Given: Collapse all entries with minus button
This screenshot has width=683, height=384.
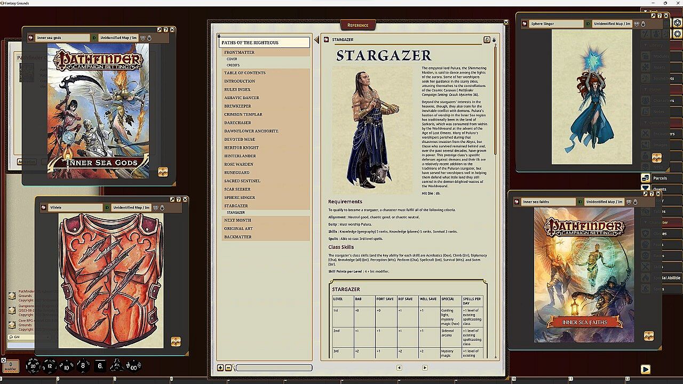Looking at the screenshot, I should pos(228,367).
